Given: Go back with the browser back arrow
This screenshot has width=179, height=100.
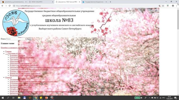Looking at the screenshot, I should pos(3,6).
